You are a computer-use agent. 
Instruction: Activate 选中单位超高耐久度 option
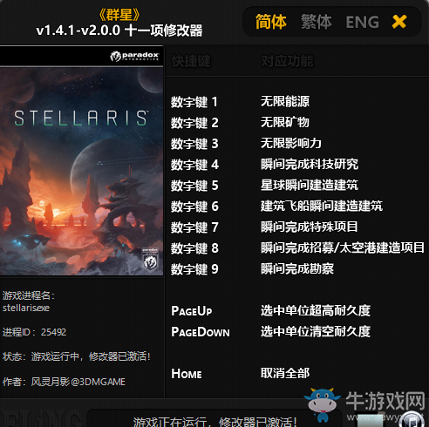(316, 310)
